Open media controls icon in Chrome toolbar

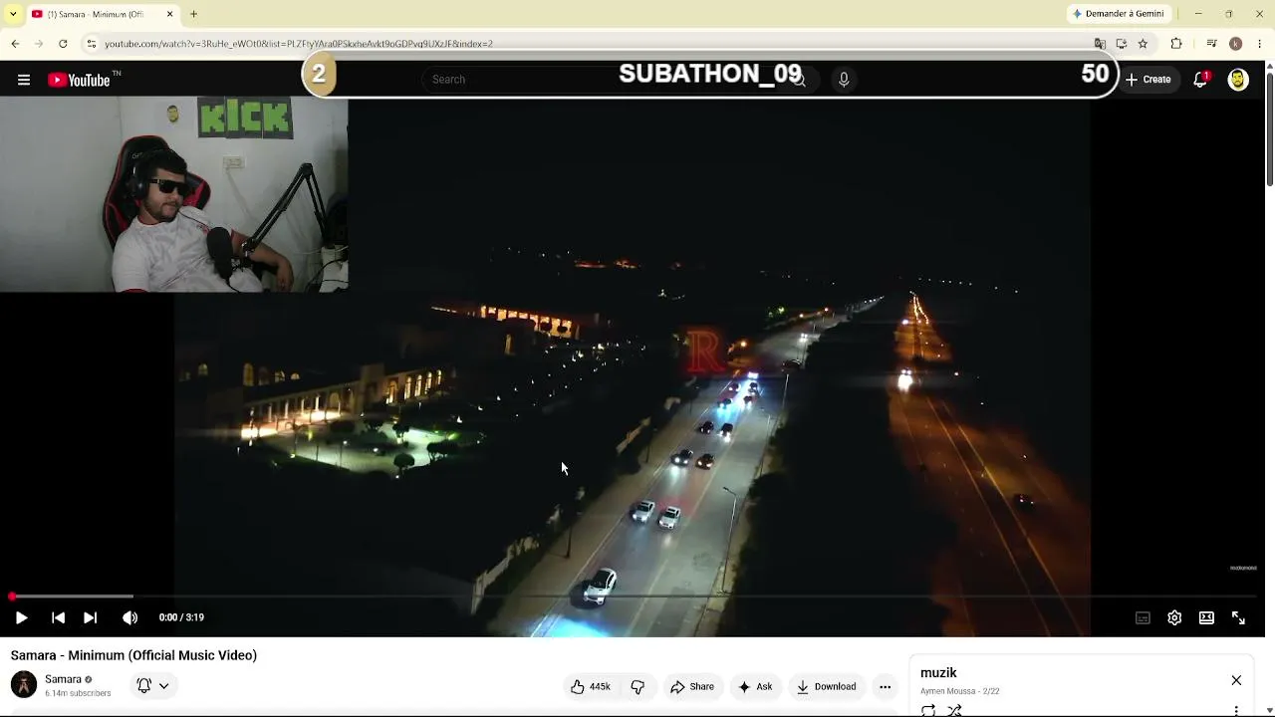[1211, 44]
